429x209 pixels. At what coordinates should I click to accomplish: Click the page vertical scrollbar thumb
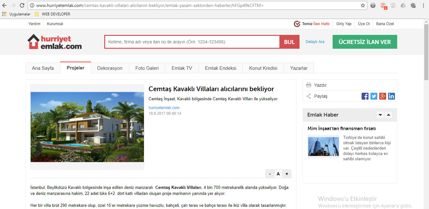pos(426,52)
